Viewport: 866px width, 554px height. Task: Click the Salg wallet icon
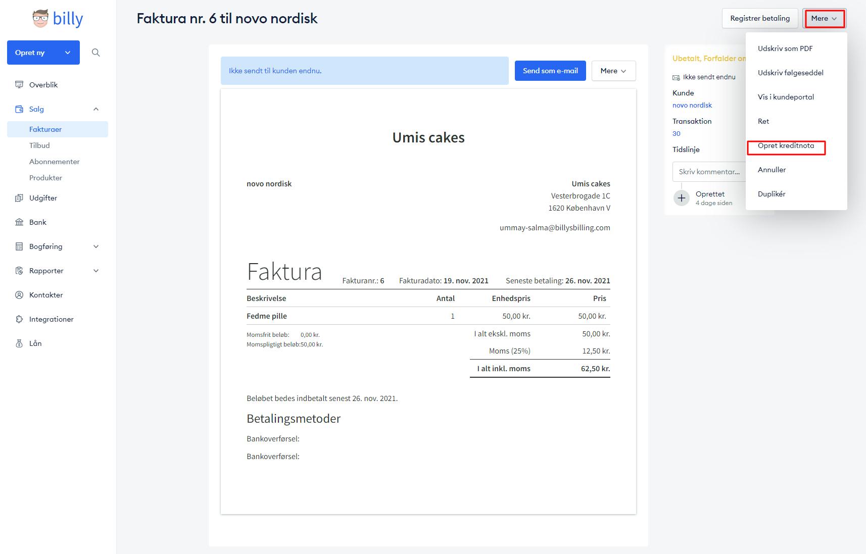[x=19, y=109]
